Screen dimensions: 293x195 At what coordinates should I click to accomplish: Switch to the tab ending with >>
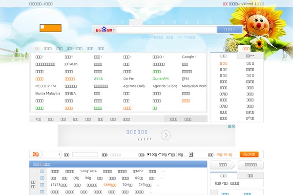250,56
